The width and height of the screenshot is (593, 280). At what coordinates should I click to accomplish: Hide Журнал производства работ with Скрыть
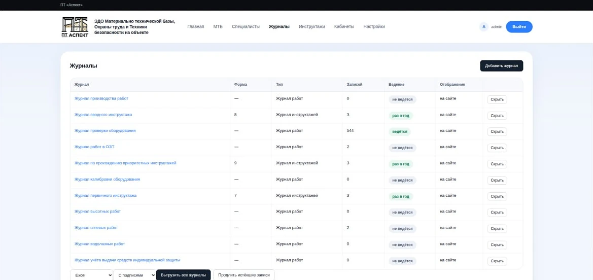coord(497,99)
